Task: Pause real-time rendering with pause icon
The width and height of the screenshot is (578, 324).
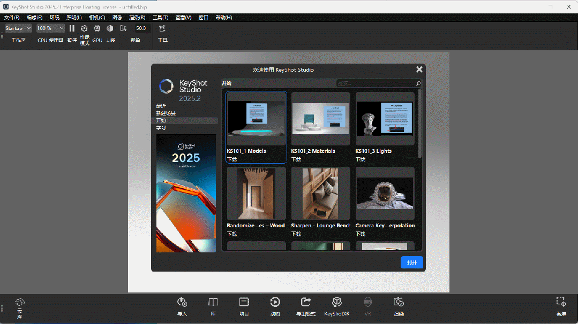Action: pos(72,28)
